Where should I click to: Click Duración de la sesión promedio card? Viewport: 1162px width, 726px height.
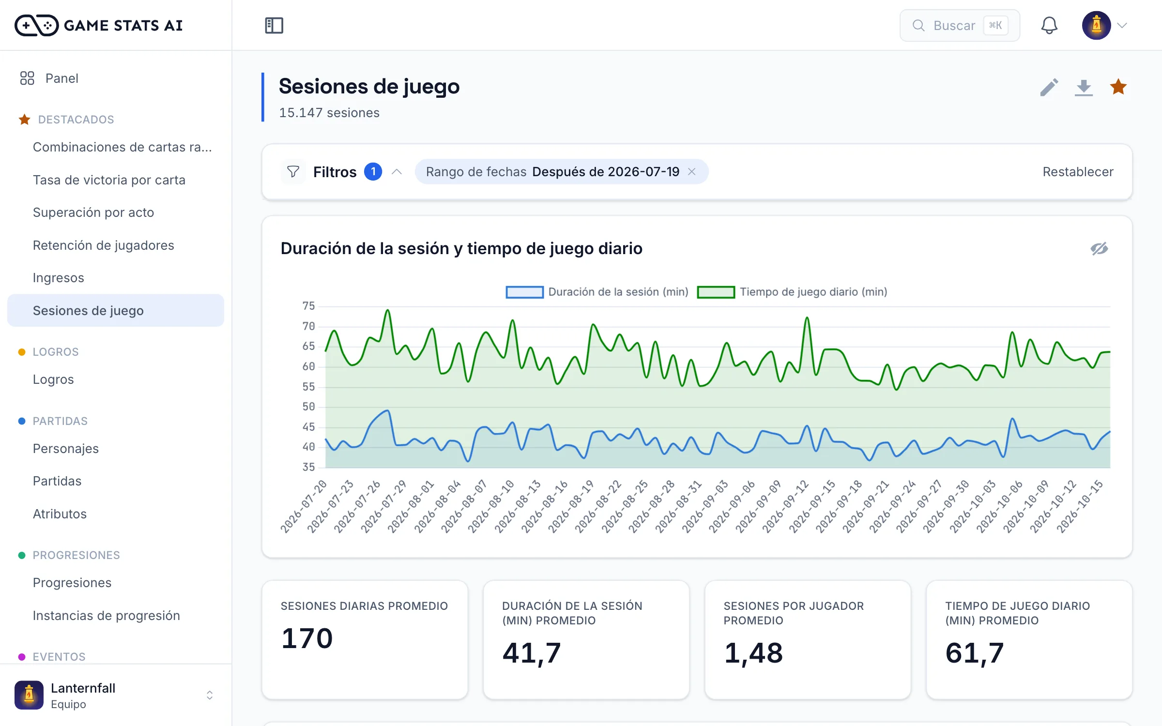(586, 639)
